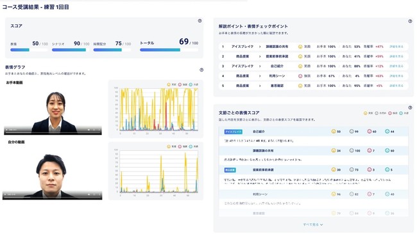417x234 pixels.
Task: Click help icon in 文節ごとの表情スコア panel
Action: (x=410, y=107)
